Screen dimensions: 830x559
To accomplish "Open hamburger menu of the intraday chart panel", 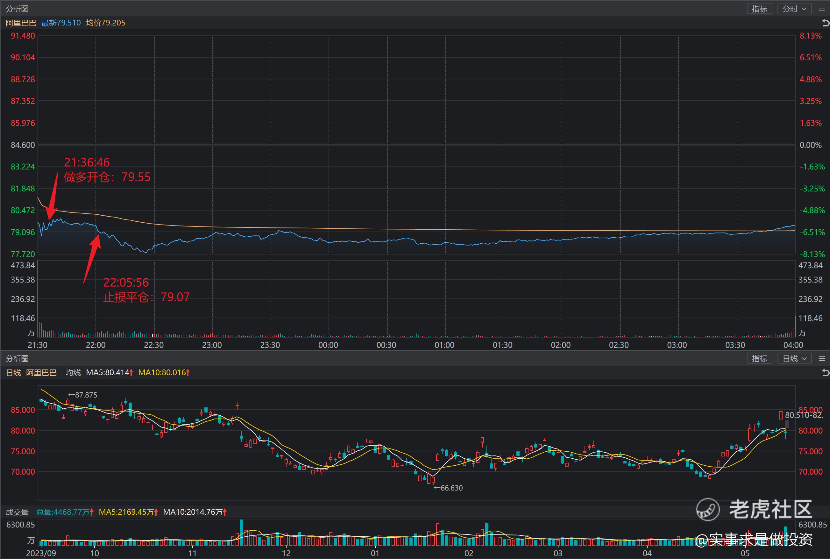I will pyautogui.click(x=822, y=9).
